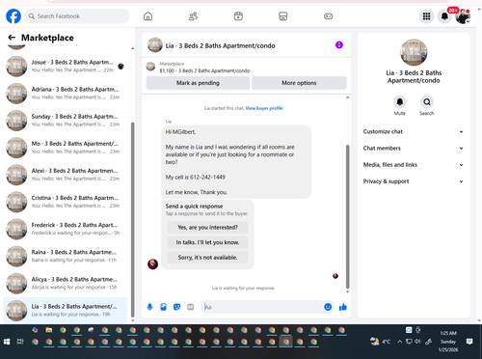Send a thumbs-up like
Viewport: 482px width, 359px height.
click(x=343, y=307)
